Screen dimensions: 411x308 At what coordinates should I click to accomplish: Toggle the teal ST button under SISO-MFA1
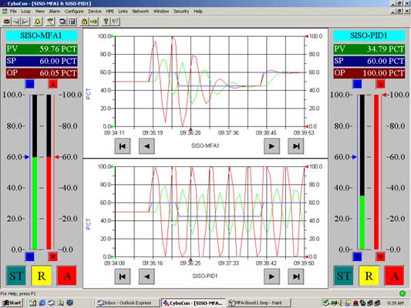coord(15,276)
